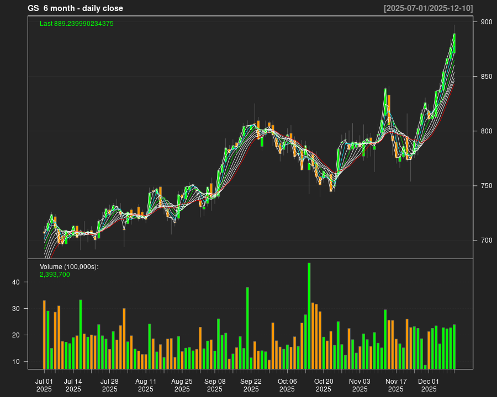The width and height of the screenshot is (497, 397).
Task: Click the chart title 'GS 6 month - daily close'
Action: (x=76, y=8)
